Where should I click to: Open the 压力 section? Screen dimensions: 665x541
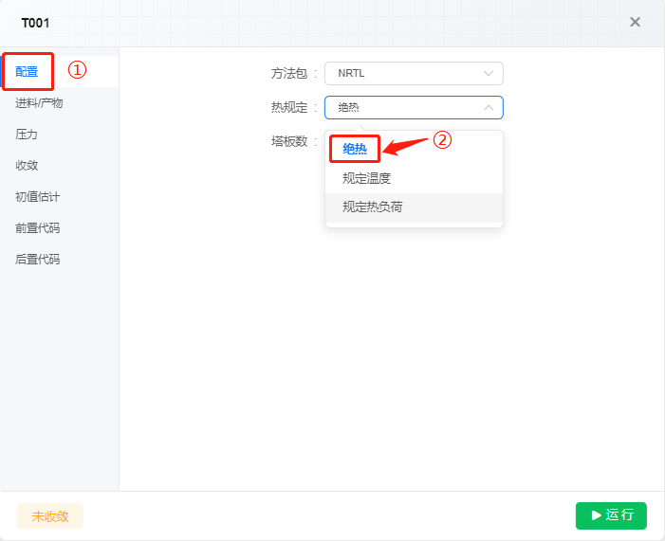(x=27, y=135)
